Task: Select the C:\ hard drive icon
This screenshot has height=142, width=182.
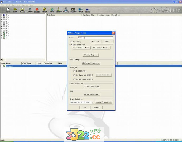Action: tap(4, 17)
